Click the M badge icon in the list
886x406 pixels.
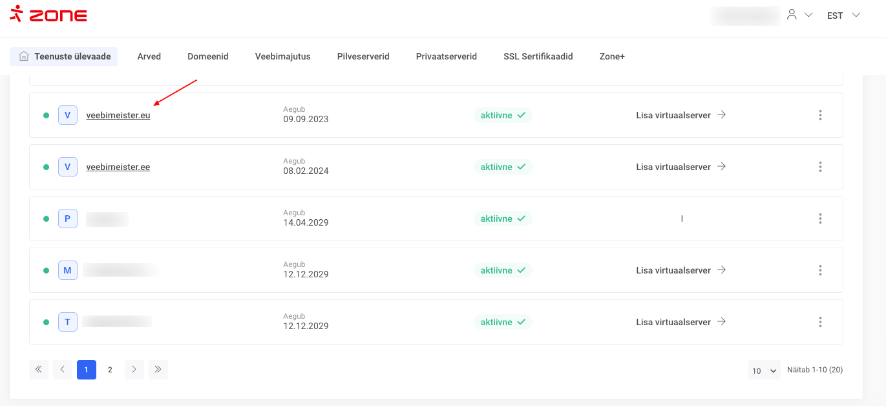pos(67,270)
